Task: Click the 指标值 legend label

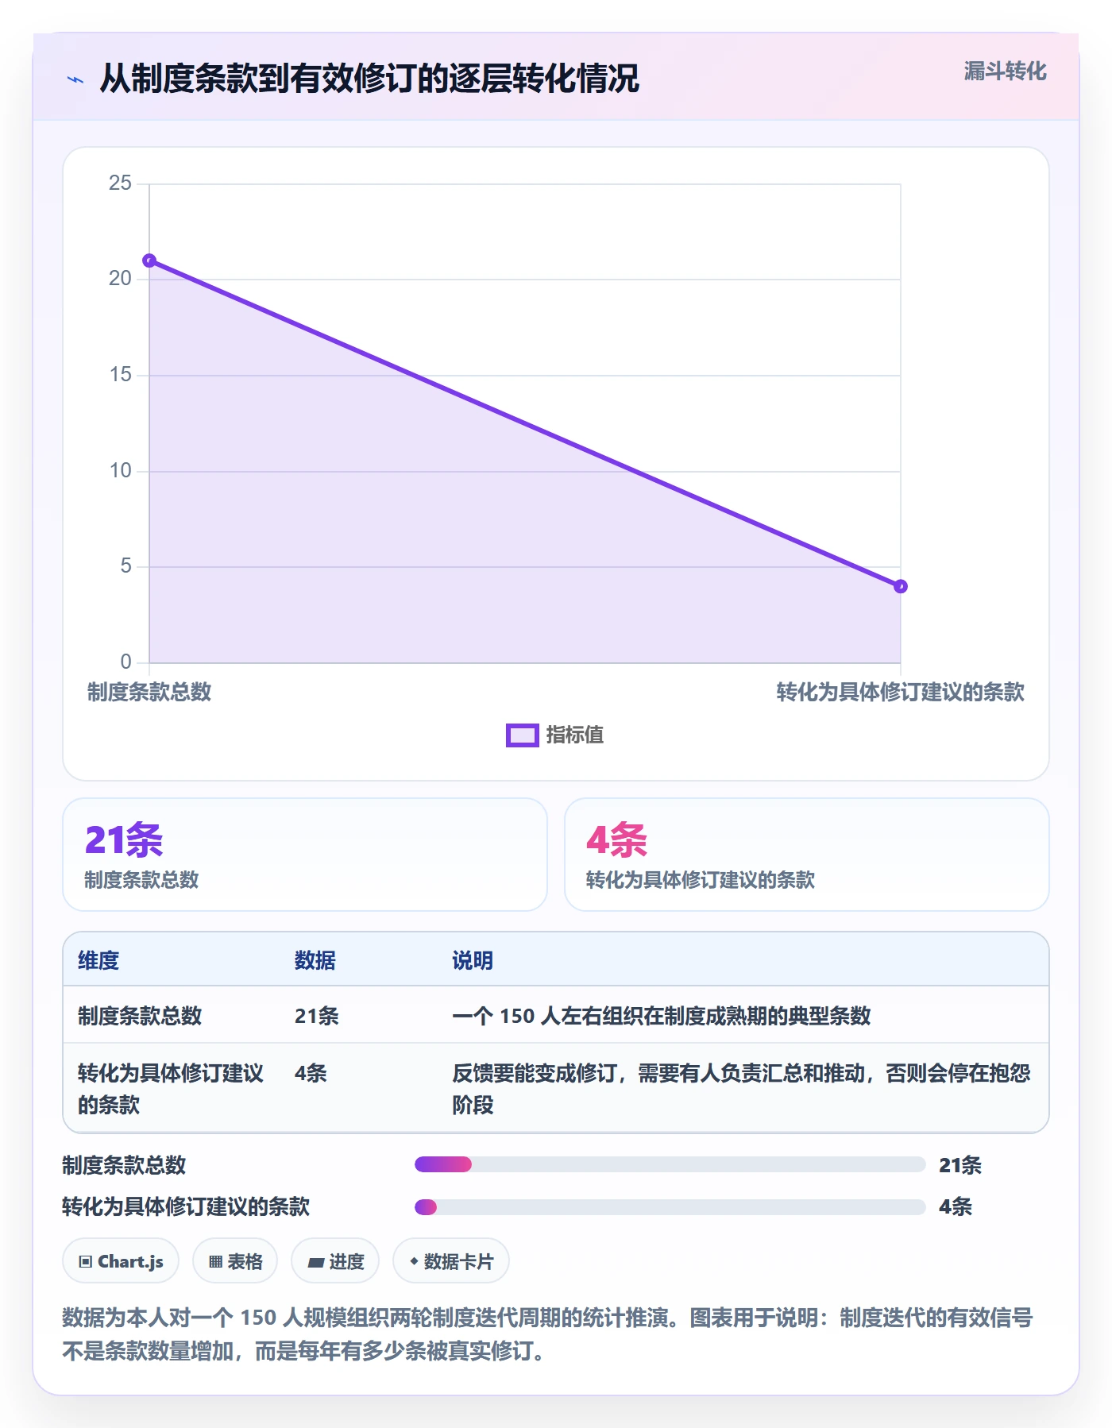Action: [x=575, y=735]
